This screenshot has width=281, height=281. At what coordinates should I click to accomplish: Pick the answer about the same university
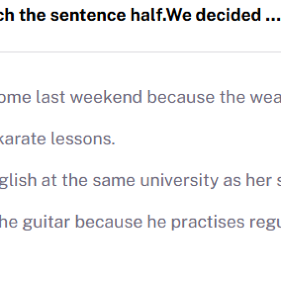[x=140, y=181]
